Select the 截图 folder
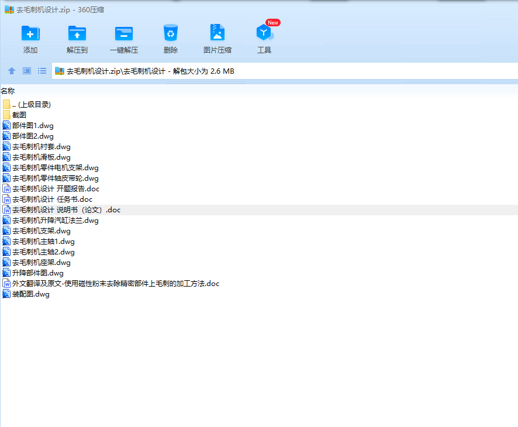This screenshot has width=518, height=427. pos(19,115)
